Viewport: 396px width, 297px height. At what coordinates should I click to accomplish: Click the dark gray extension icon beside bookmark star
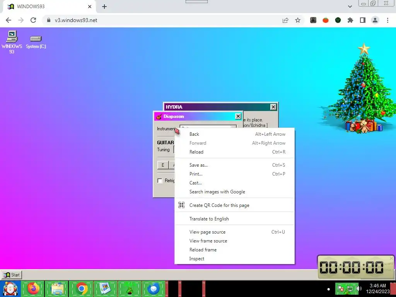313,20
